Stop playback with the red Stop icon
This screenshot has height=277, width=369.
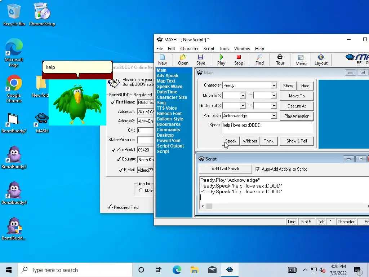tap(239, 60)
